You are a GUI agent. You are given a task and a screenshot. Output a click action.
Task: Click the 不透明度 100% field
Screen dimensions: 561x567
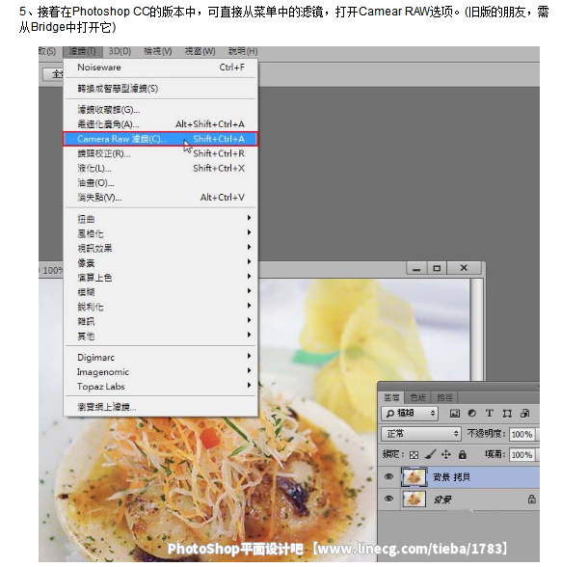pos(522,434)
